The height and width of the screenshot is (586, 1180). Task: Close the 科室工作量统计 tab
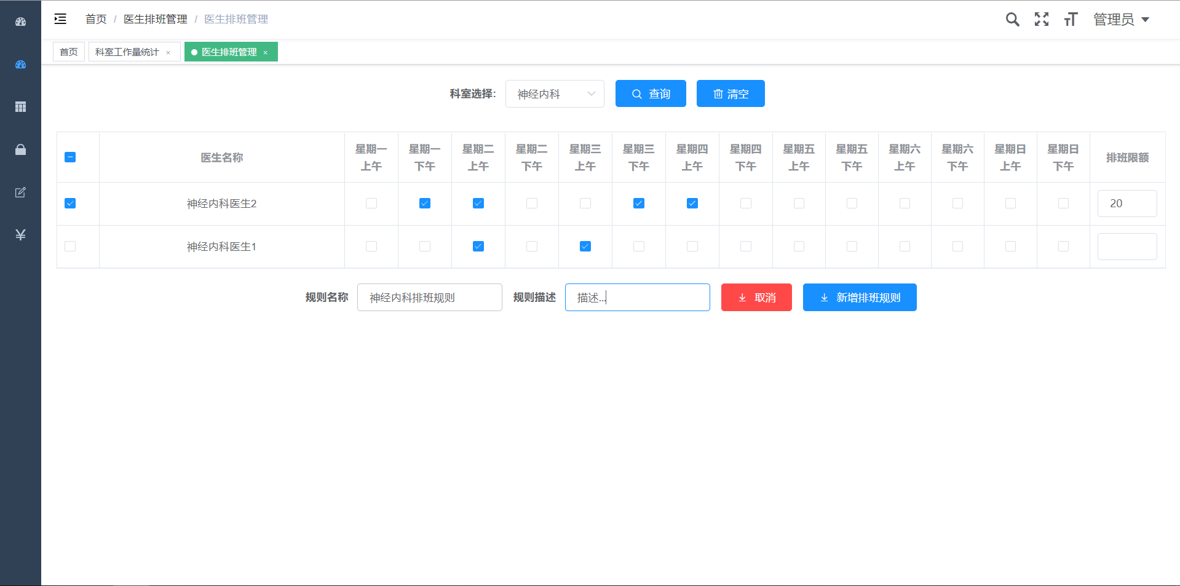(x=168, y=52)
